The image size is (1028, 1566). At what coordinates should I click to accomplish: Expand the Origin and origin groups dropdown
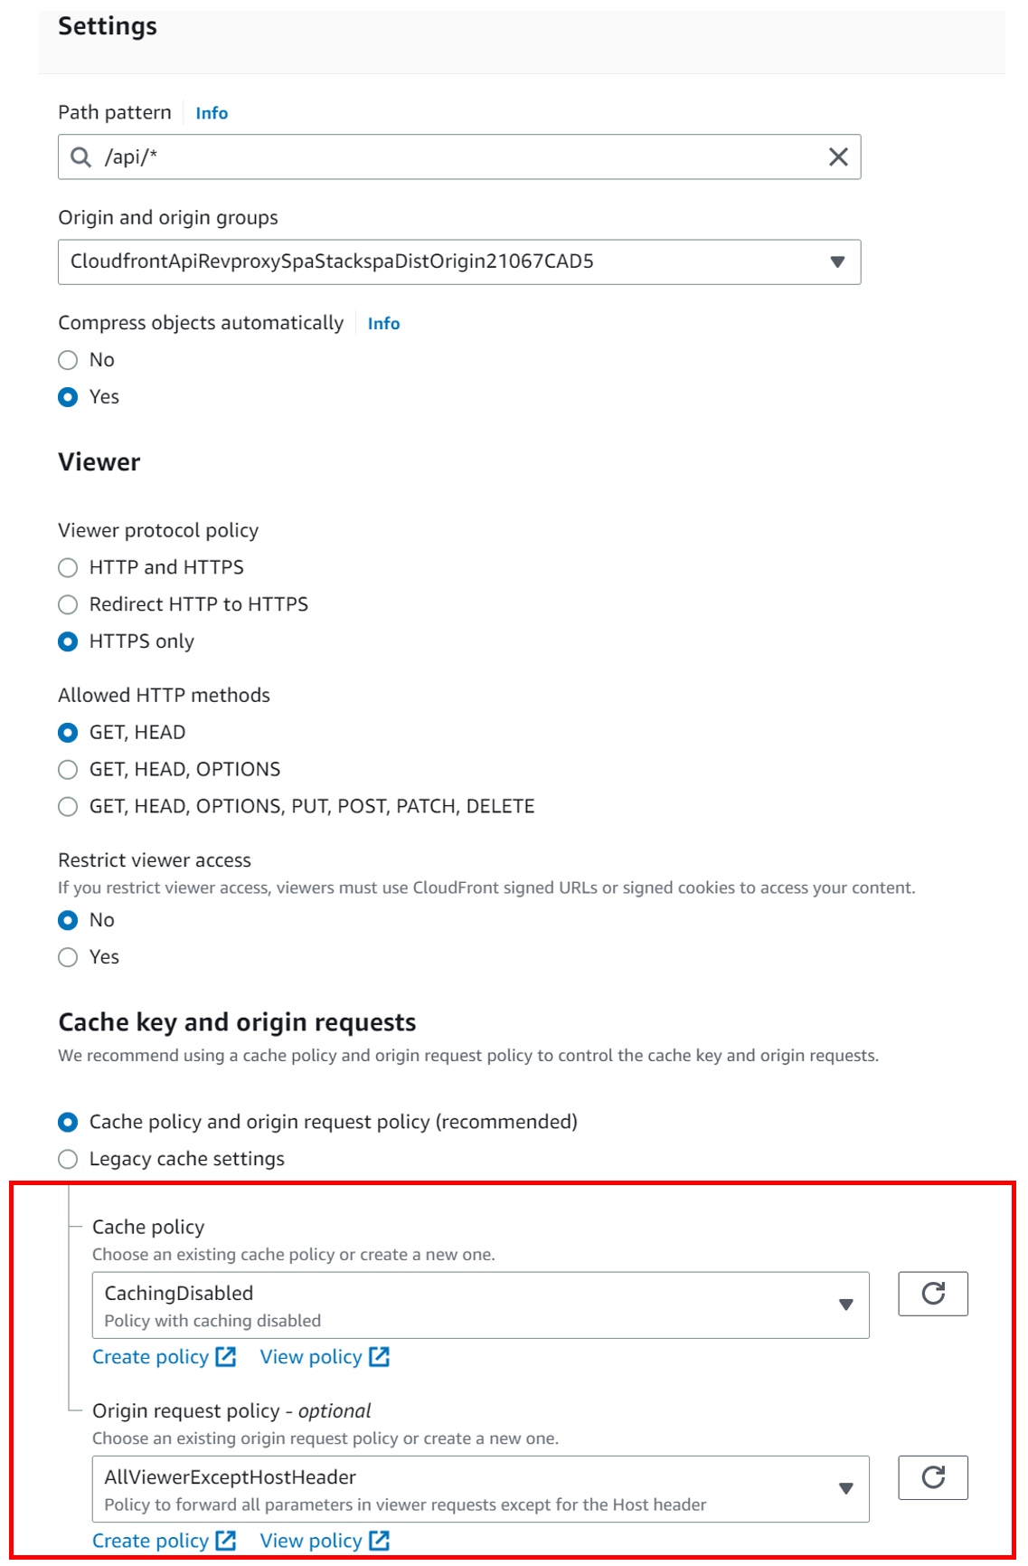pyautogui.click(x=459, y=262)
